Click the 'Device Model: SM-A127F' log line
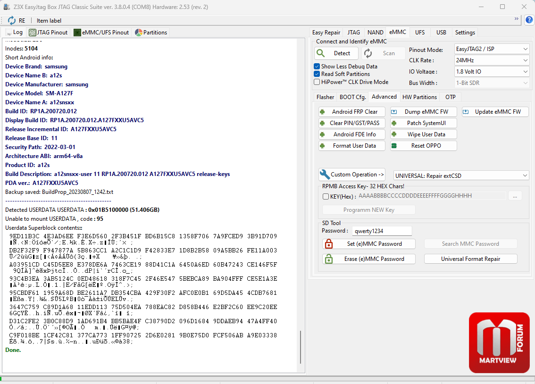This screenshot has height=384, width=535. coord(39,93)
